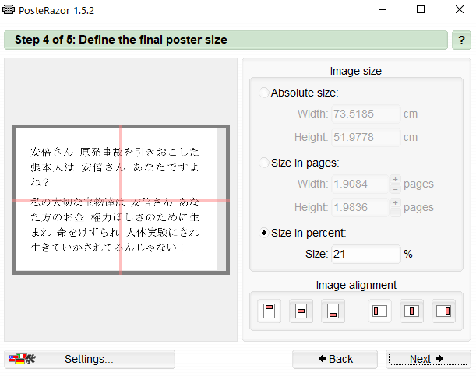This screenshot has width=476, height=376.
Task: Proceed with the Next button
Action: coord(428,360)
